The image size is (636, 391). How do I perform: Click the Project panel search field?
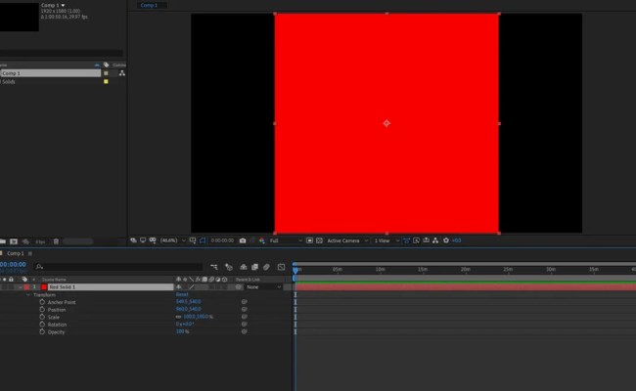coord(61,53)
